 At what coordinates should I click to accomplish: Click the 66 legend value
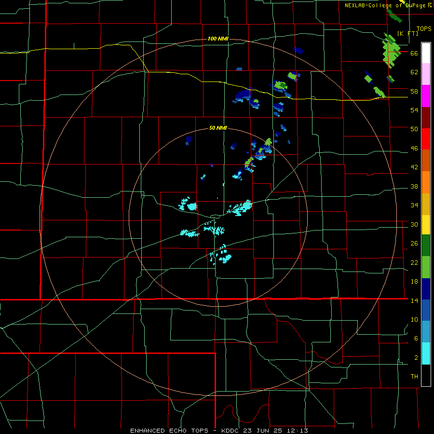pyautogui.click(x=414, y=54)
